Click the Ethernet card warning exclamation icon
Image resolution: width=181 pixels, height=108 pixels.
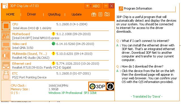pyautogui.click(x=53, y=63)
